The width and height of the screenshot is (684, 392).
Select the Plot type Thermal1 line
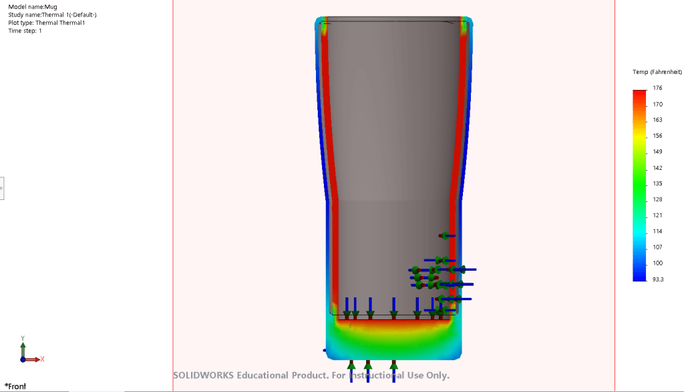[46, 23]
